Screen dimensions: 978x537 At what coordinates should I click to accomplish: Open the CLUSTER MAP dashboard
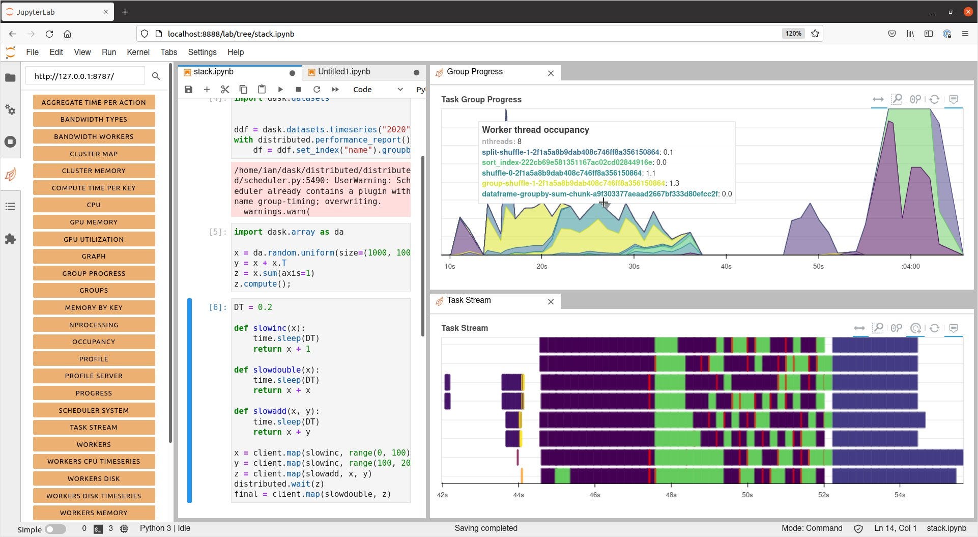coord(94,154)
